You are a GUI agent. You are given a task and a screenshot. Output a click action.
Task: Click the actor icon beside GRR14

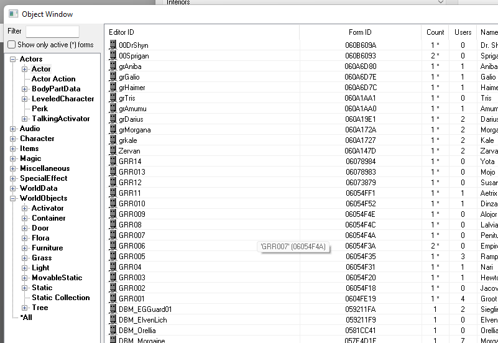[x=113, y=161]
